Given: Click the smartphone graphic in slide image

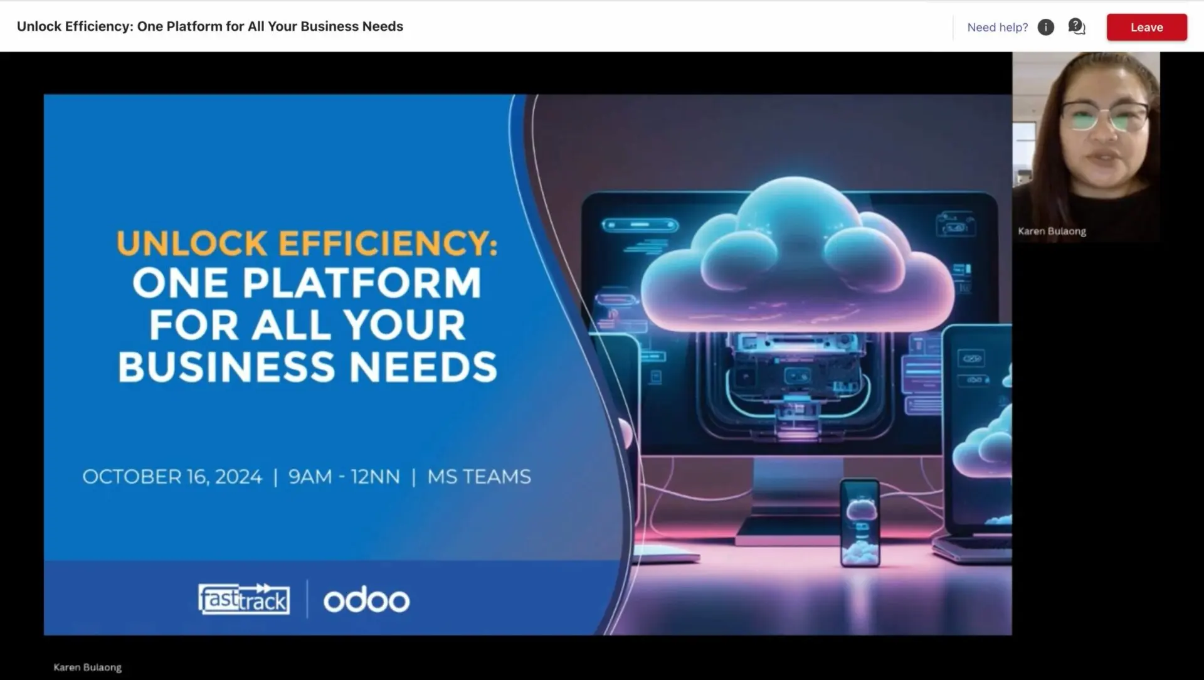Looking at the screenshot, I should point(860,522).
